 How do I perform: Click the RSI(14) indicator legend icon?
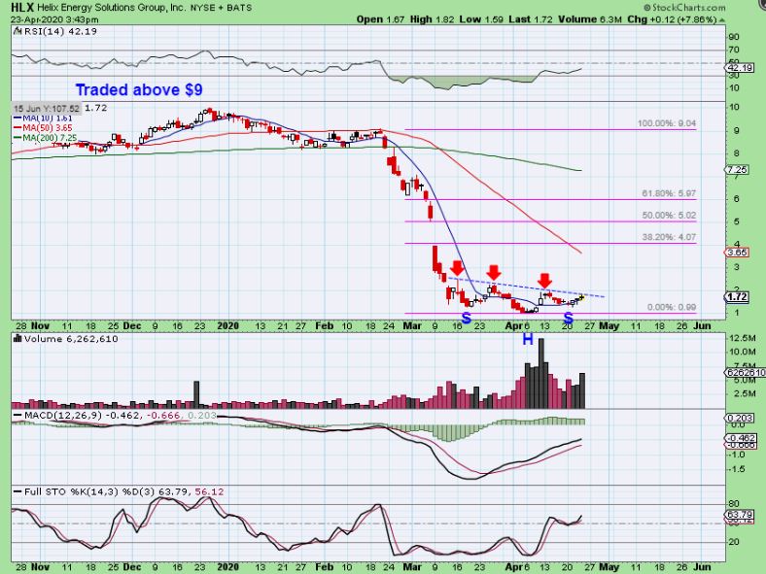[17, 31]
